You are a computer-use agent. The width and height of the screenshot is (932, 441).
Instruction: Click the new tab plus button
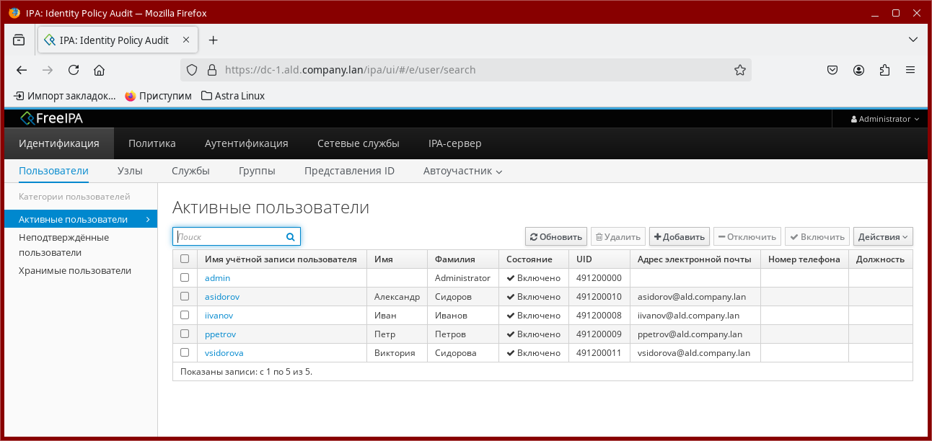coord(213,40)
